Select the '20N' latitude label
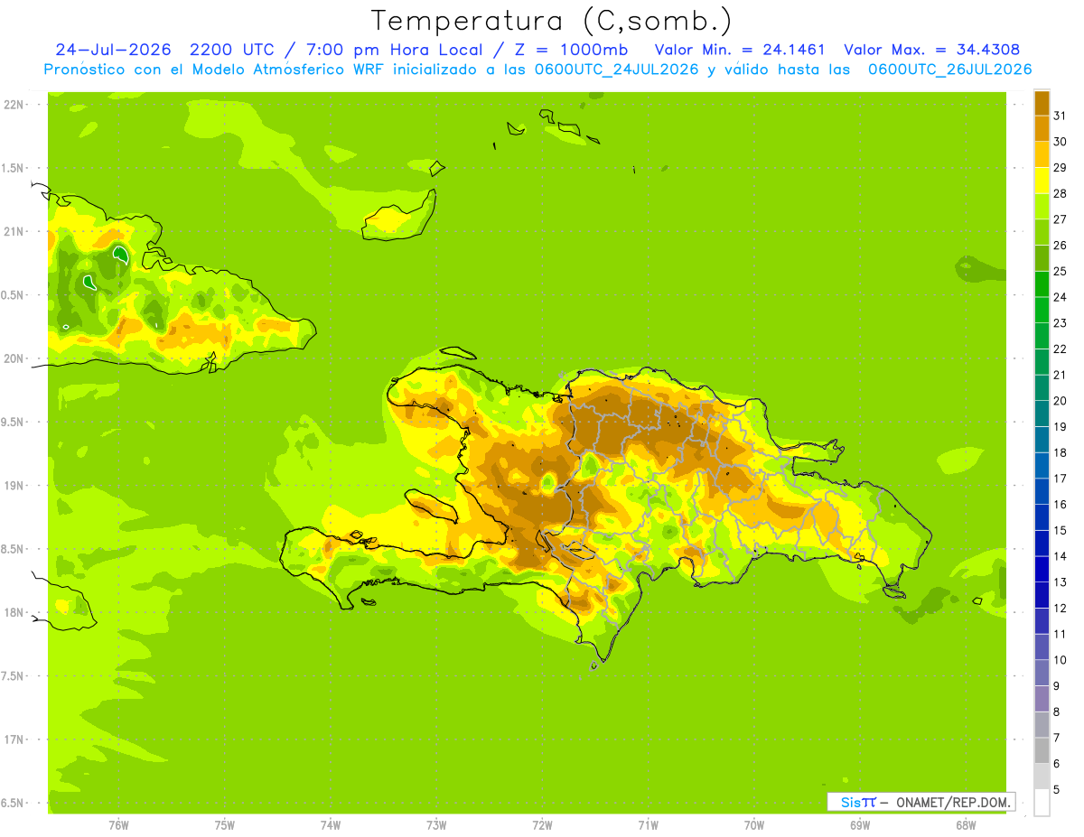Image resolution: width=1084 pixels, height=837 pixels. (x=13, y=358)
